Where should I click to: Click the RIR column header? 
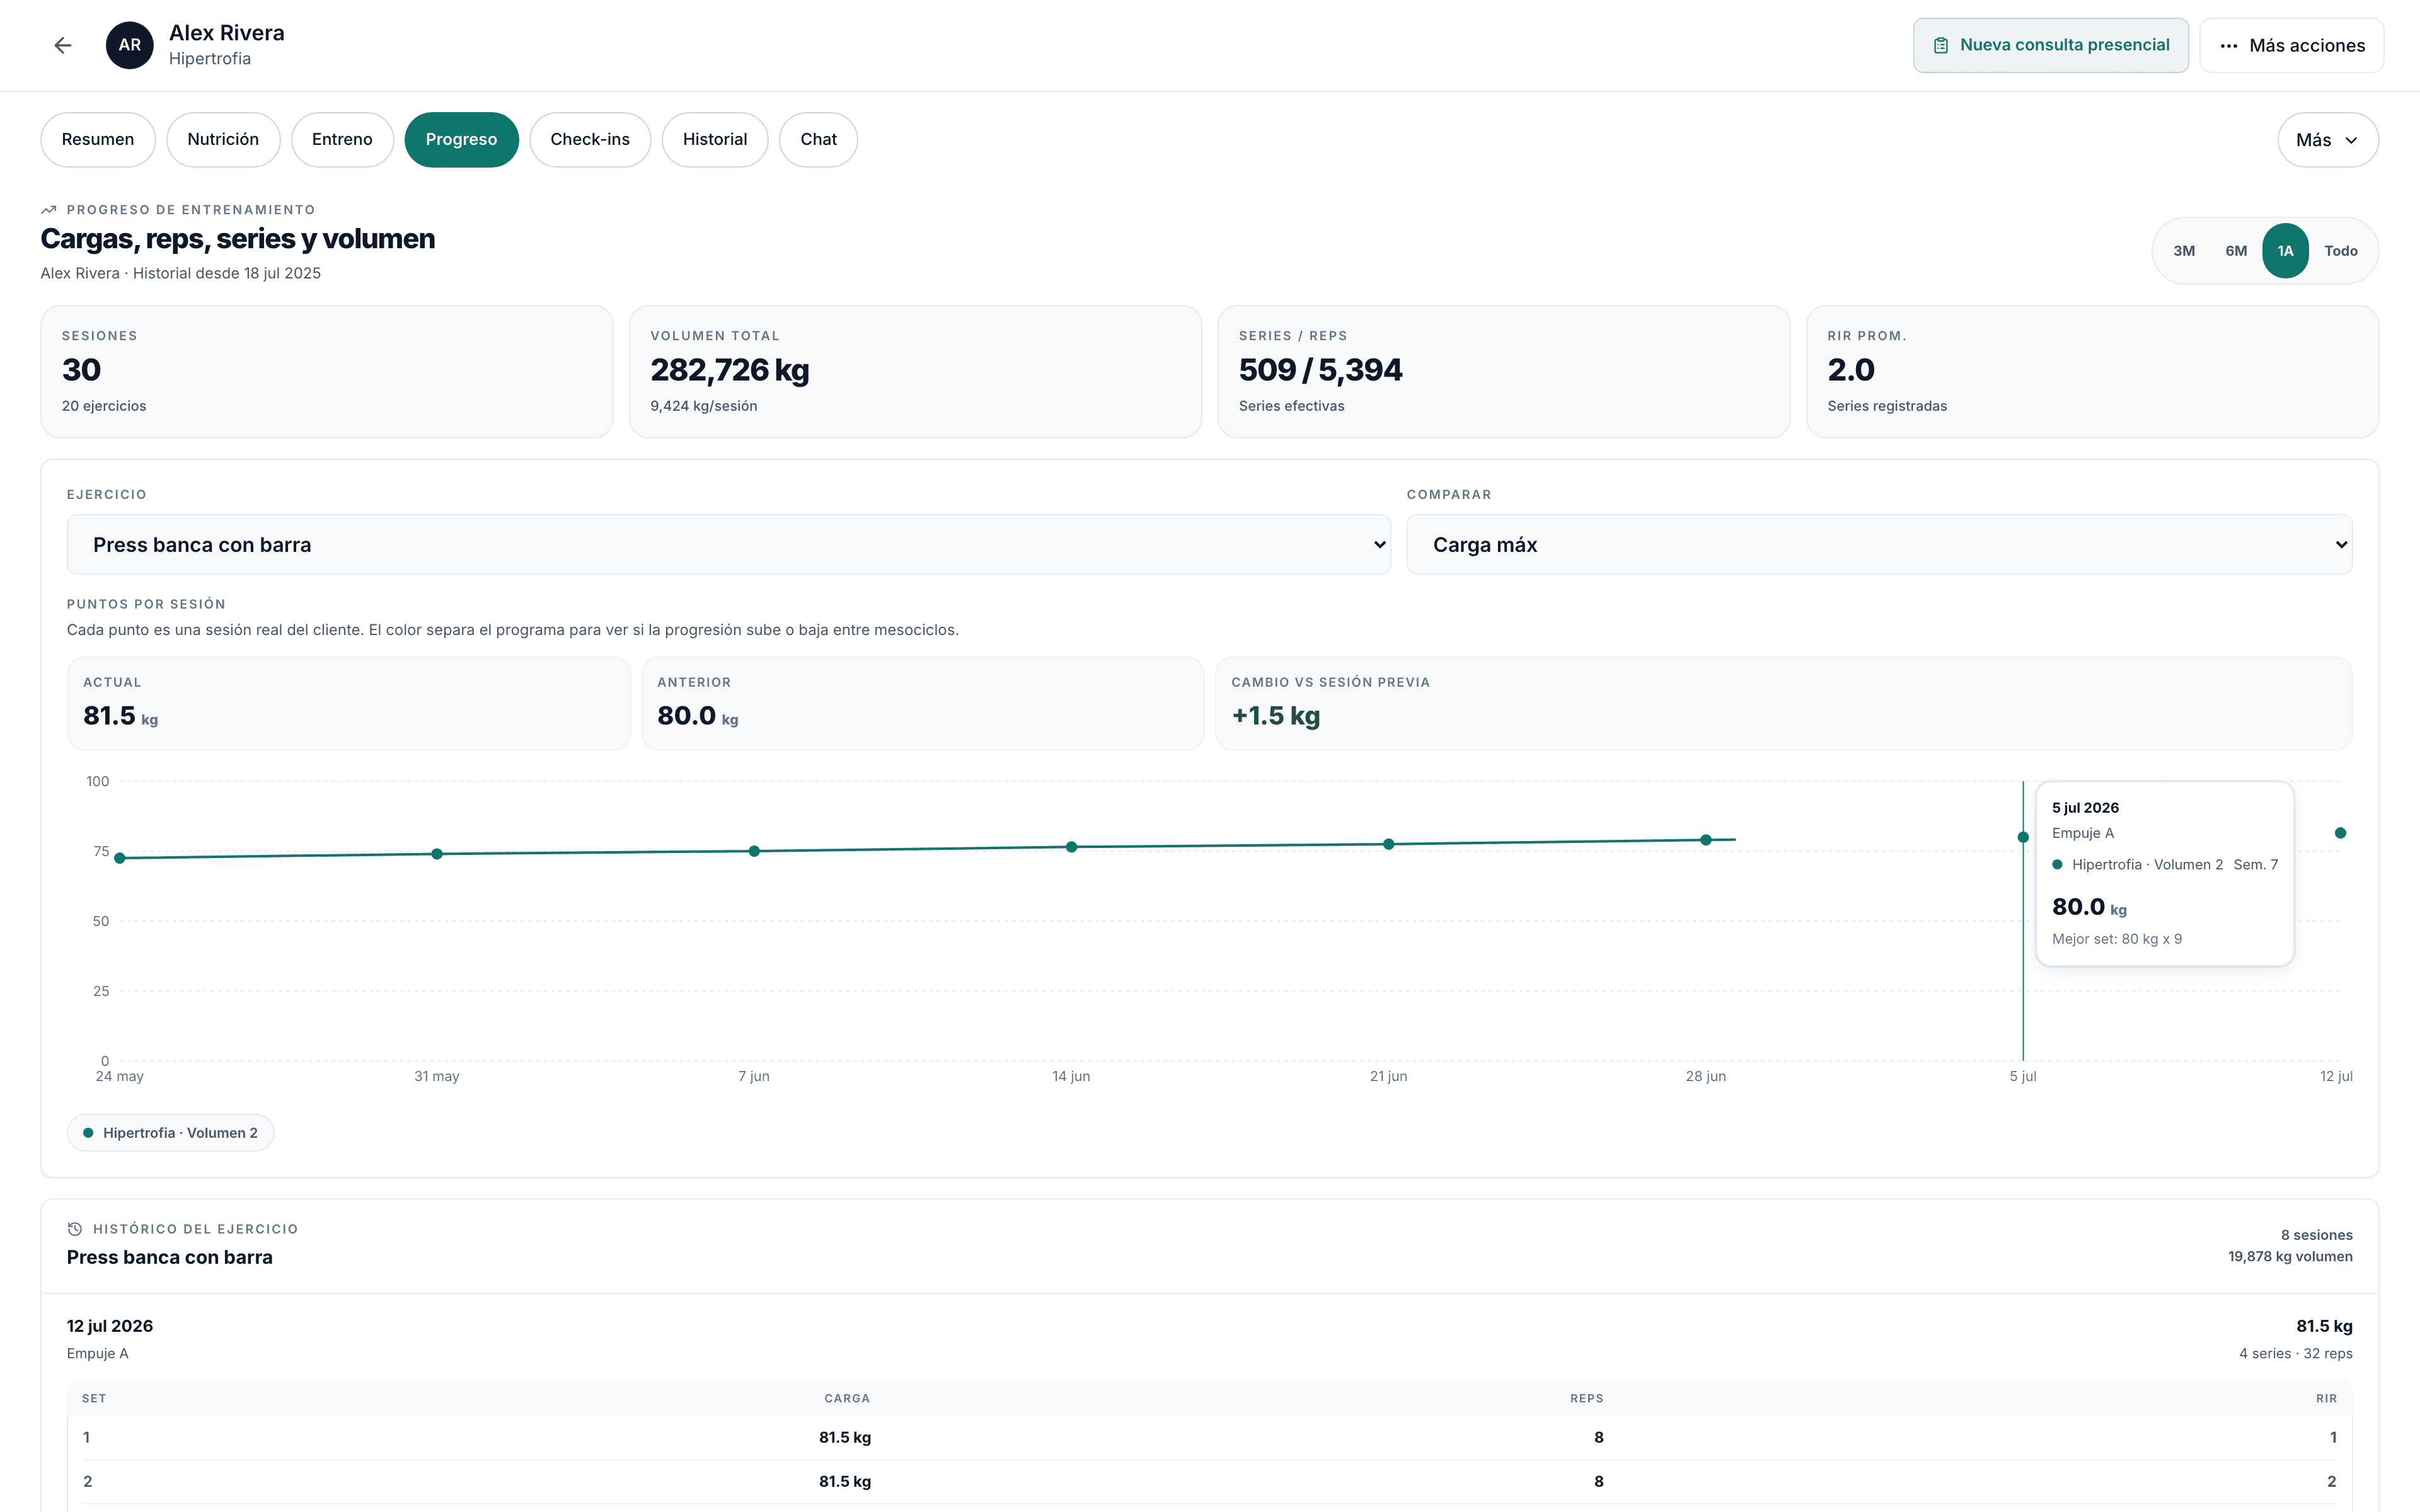click(2327, 1399)
